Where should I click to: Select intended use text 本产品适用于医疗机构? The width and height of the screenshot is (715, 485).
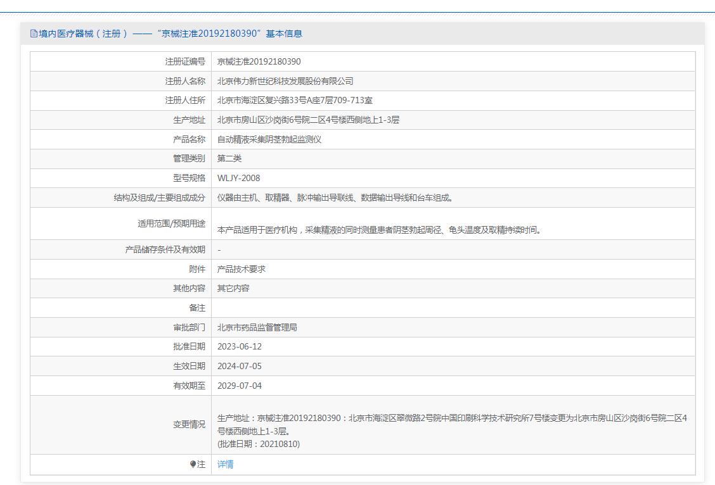[257, 230]
